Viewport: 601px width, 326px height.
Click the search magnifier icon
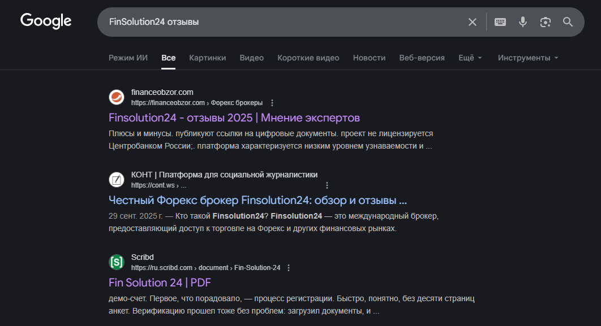pyautogui.click(x=568, y=21)
